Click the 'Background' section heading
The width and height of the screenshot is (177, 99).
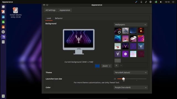coord(51,24)
